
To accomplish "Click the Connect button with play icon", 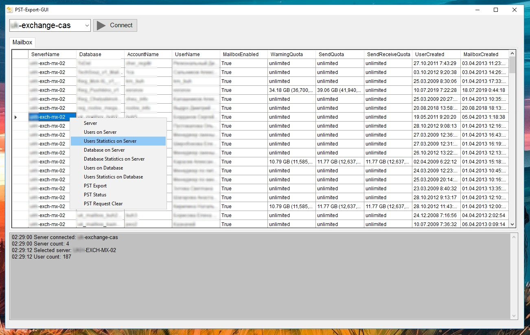I will [115, 25].
